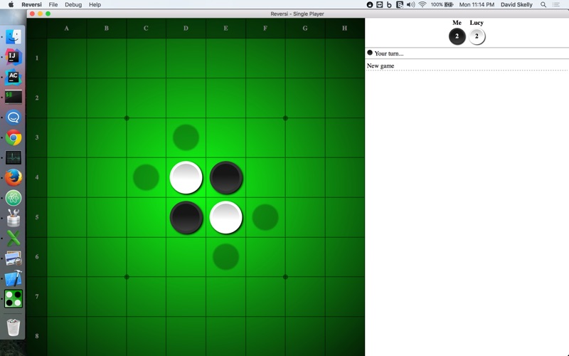Open the blue chat bubble Dock app
The image size is (569, 356).
14,117
